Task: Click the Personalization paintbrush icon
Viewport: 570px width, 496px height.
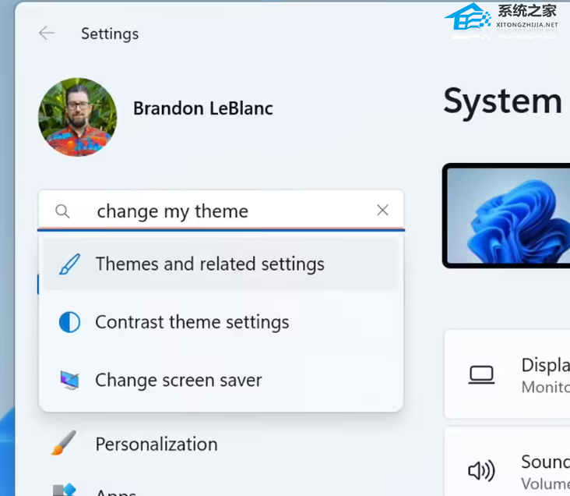Action: 64,443
